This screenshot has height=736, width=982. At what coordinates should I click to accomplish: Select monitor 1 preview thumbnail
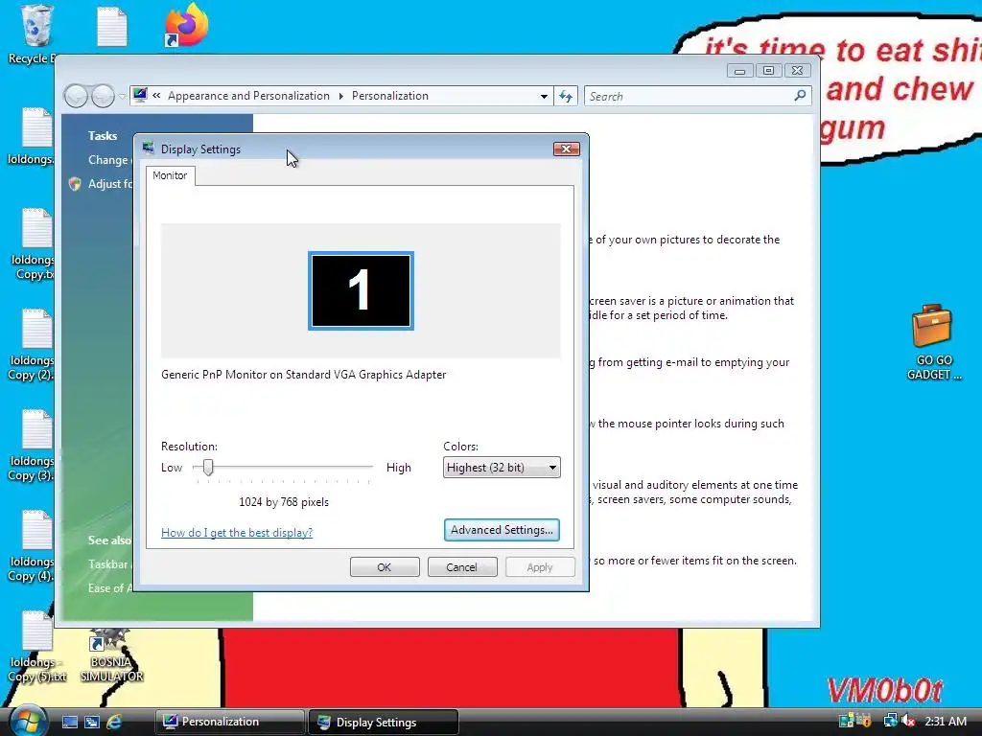pos(361,290)
